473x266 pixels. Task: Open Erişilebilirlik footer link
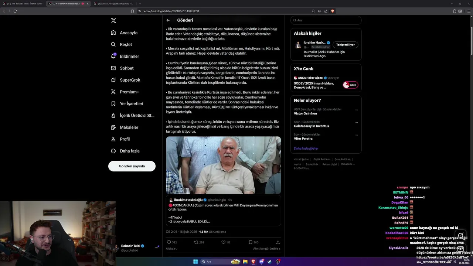click(x=312, y=164)
